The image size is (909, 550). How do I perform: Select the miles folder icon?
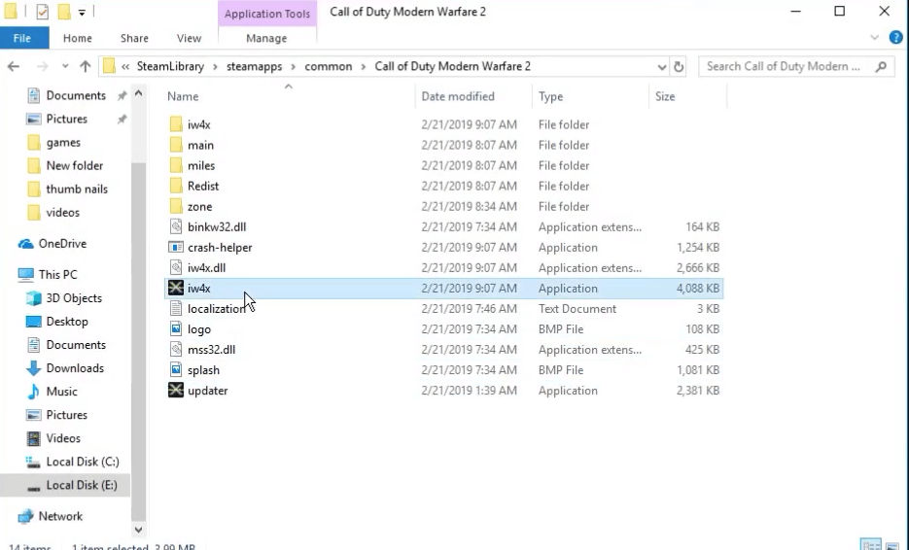176,166
